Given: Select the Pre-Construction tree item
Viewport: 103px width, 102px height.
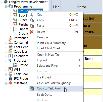Looking at the screenshot, I should point(30,11).
